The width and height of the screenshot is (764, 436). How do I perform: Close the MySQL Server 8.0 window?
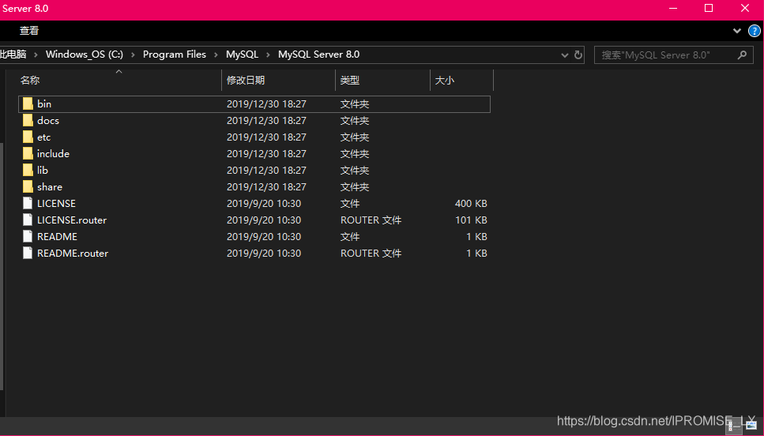point(745,8)
